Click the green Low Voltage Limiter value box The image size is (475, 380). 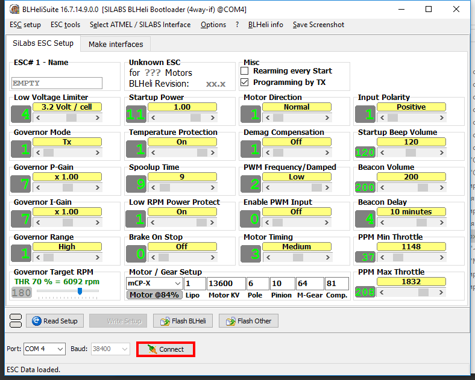(22, 114)
